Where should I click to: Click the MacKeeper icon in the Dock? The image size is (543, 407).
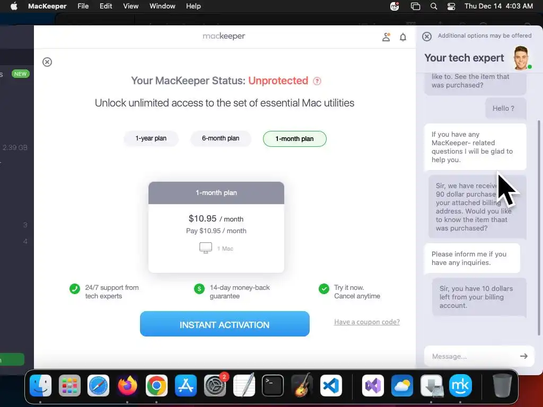tap(460, 385)
